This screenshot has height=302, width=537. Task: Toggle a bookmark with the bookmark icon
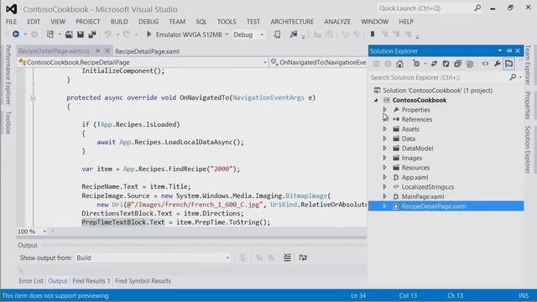373,34
